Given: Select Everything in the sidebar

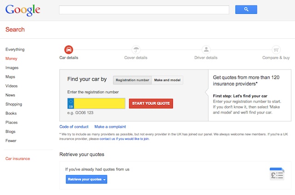Looking at the screenshot, I should [x=15, y=50].
